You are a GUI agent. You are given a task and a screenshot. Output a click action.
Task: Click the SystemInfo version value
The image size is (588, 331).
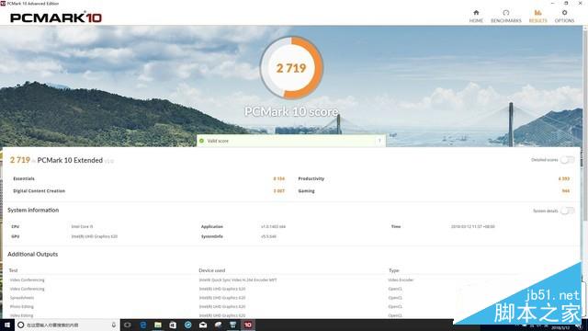(x=268, y=236)
